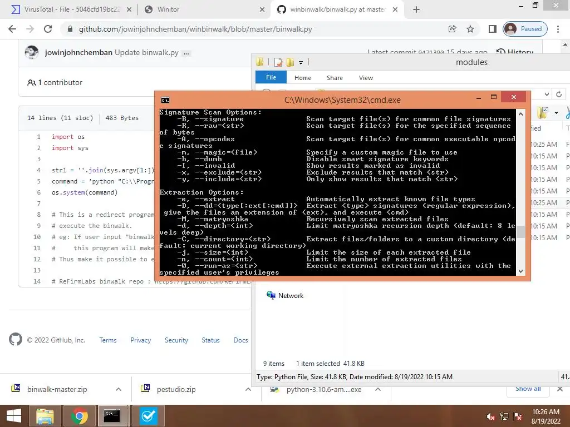The width and height of the screenshot is (570, 427).
Task: Expand the commit message ellipsis
Action: 186,53
